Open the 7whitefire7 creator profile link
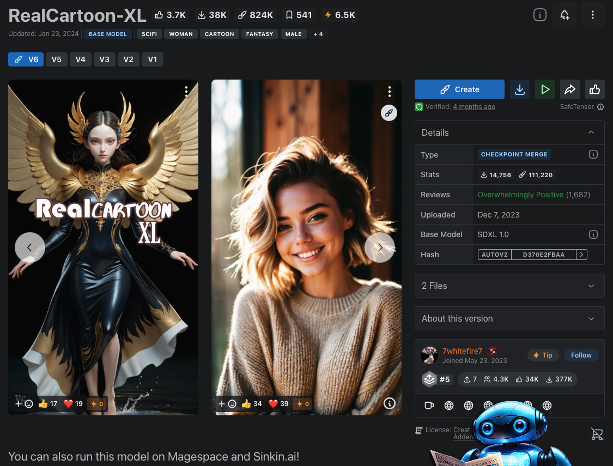Viewport: 613px width, 466px height. (x=462, y=351)
